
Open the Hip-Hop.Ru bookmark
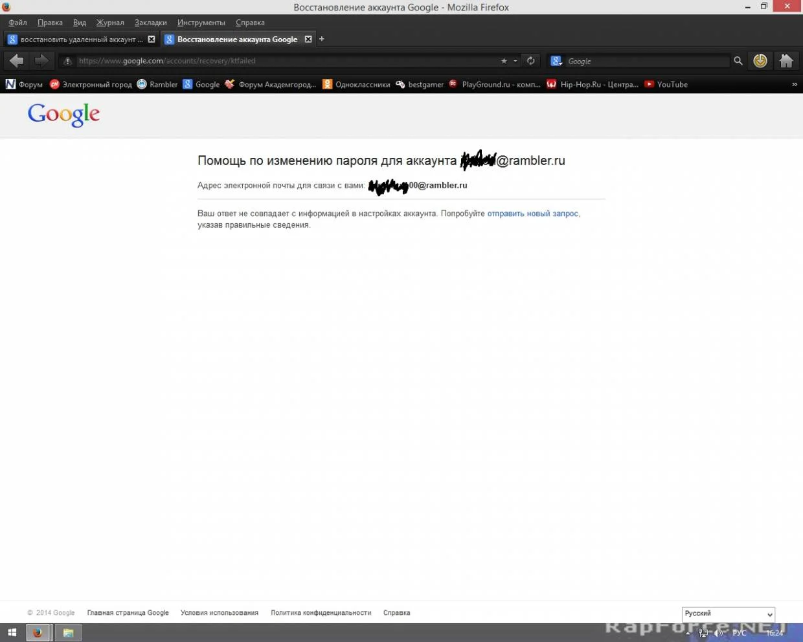(593, 84)
